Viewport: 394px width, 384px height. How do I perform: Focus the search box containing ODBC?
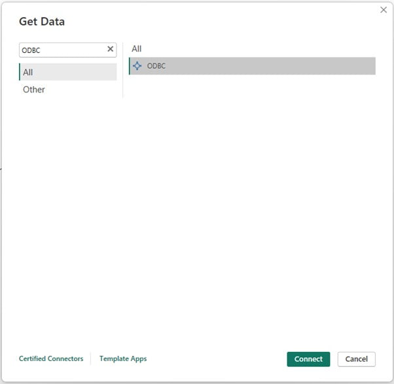coord(62,50)
